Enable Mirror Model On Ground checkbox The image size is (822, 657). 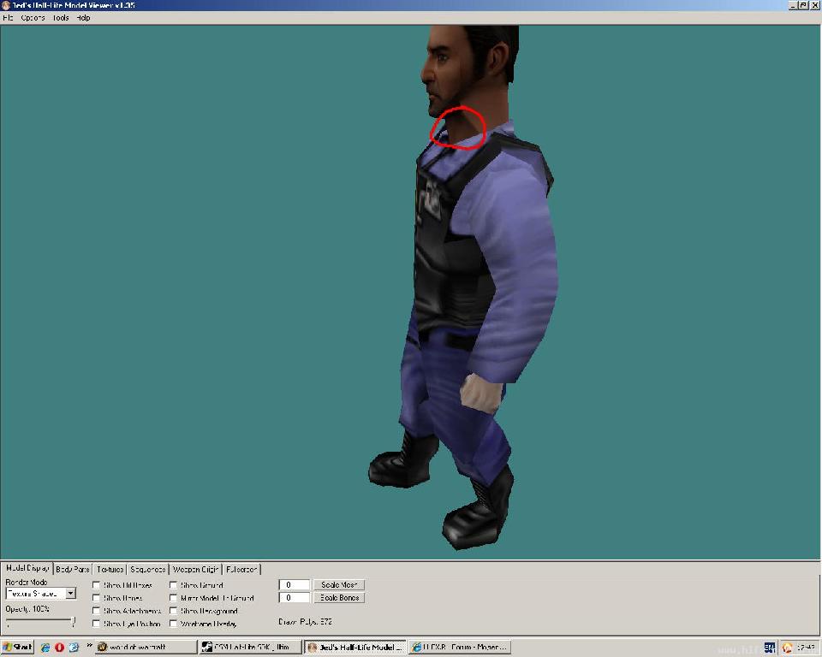(173, 598)
